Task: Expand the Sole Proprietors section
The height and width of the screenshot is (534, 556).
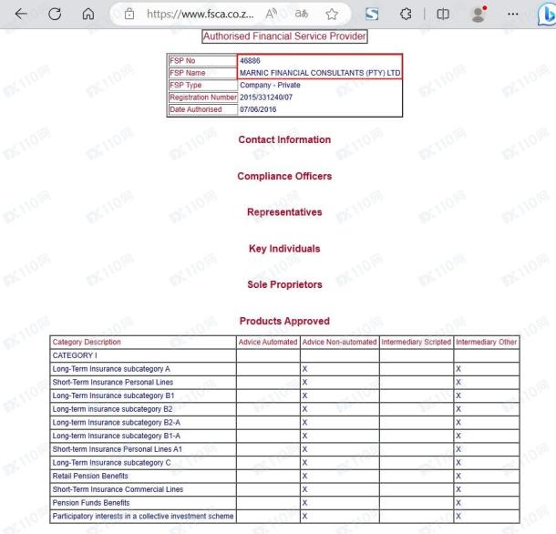Action: [x=284, y=284]
